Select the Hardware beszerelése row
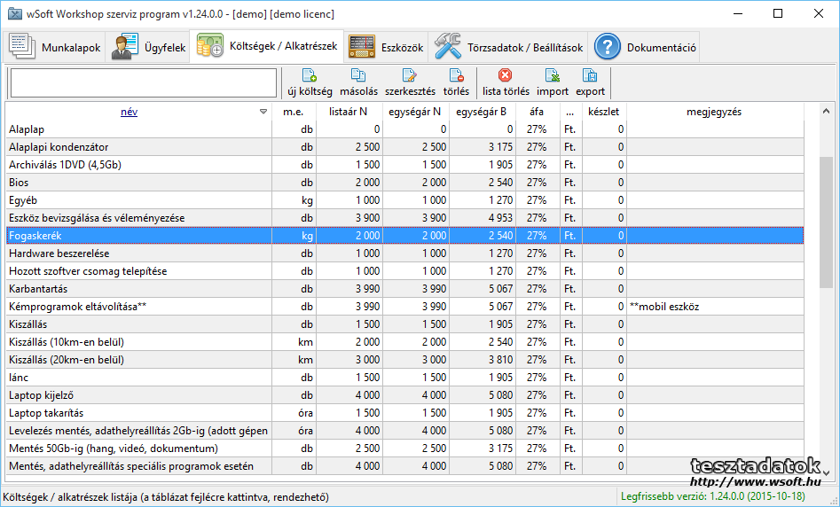Screen dimensions: 840x507 click(x=404, y=253)
